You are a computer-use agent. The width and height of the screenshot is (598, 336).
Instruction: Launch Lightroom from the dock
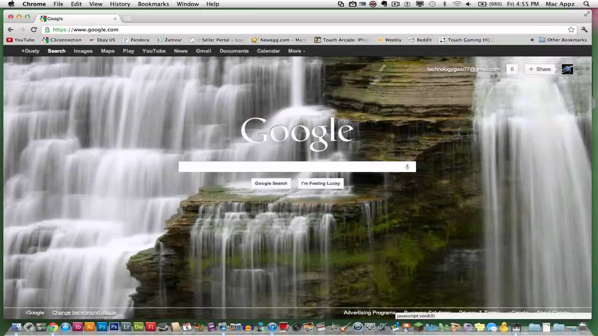pos(126,327)
